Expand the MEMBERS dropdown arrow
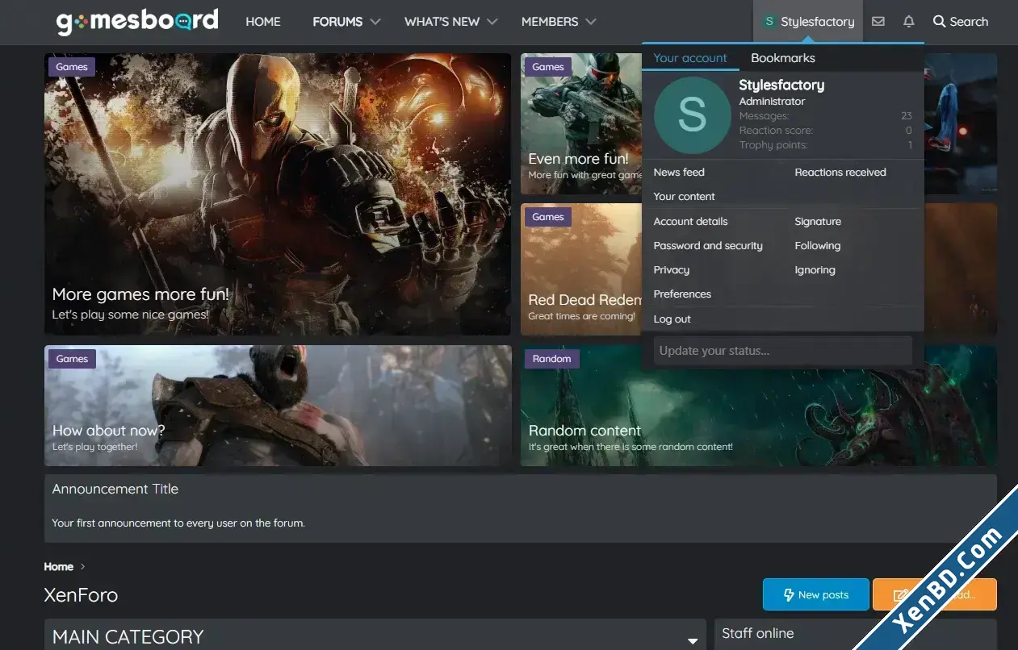 (591, 22)
